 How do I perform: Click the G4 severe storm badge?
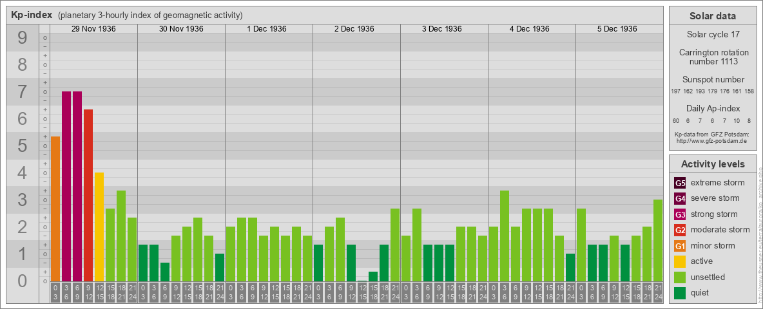(680, 198)
